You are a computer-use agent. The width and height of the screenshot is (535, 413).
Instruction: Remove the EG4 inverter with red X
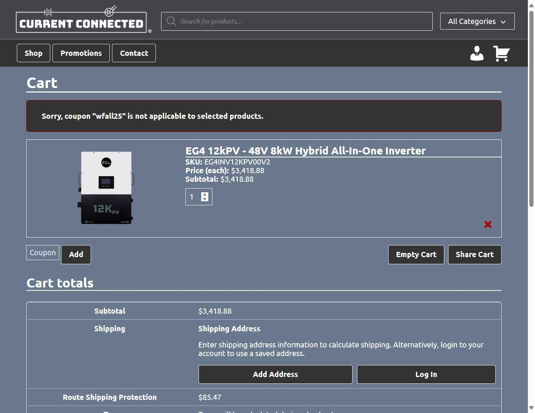pos(488,224)
